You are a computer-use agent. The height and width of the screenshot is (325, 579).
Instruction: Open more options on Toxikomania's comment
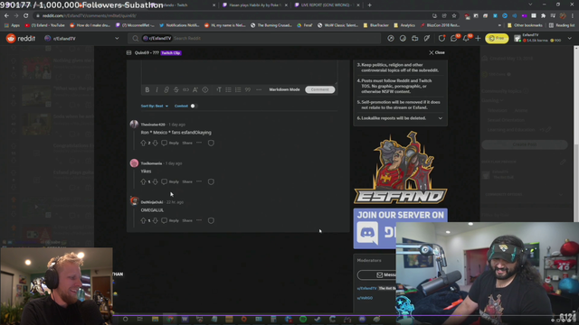[x=199, y=181]
